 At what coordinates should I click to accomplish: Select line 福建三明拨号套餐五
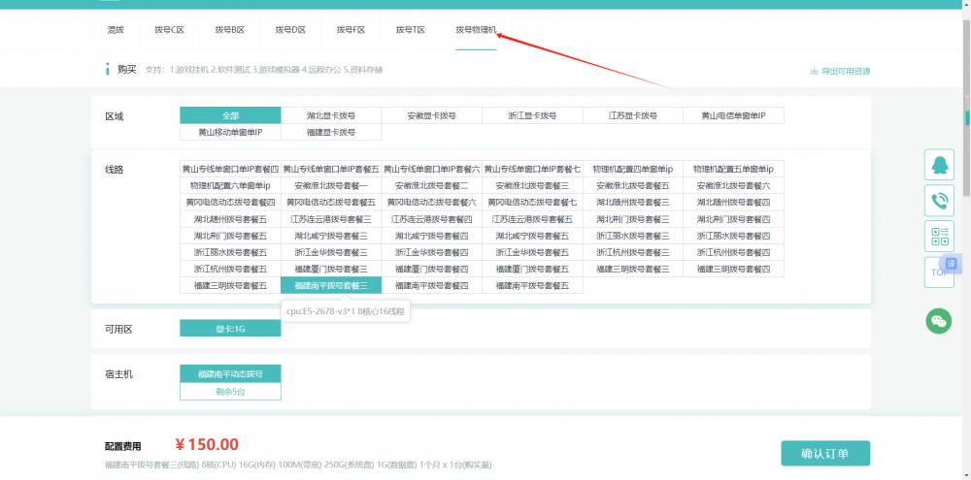pyautogui.click(x=230, y=286)
